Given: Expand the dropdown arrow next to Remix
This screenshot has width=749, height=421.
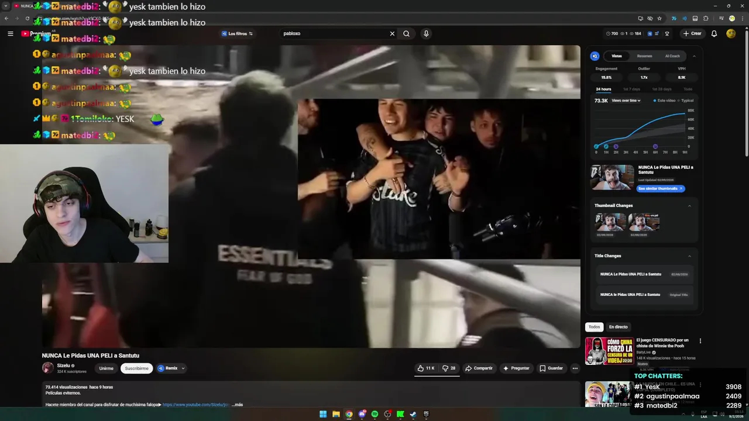Looking at the screenshot, I should [183, 368].
